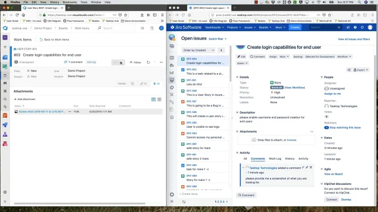This screenshot has height=212, width=378.
Task: Open work item more actions ellipsis
Action: coord(161,62)
